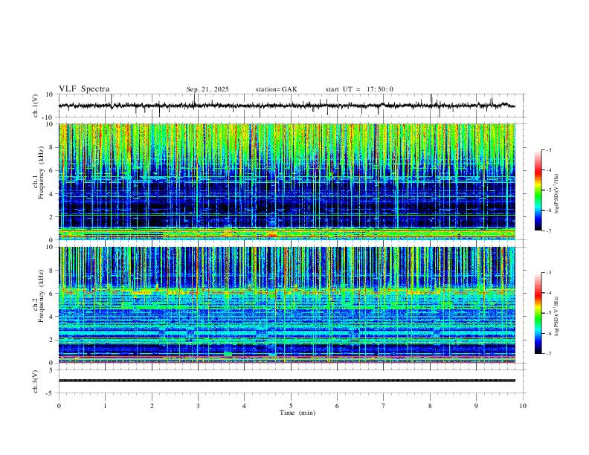
Task: Click the "-5" tick on ch.3(V) axis
Action: point(51,393)
